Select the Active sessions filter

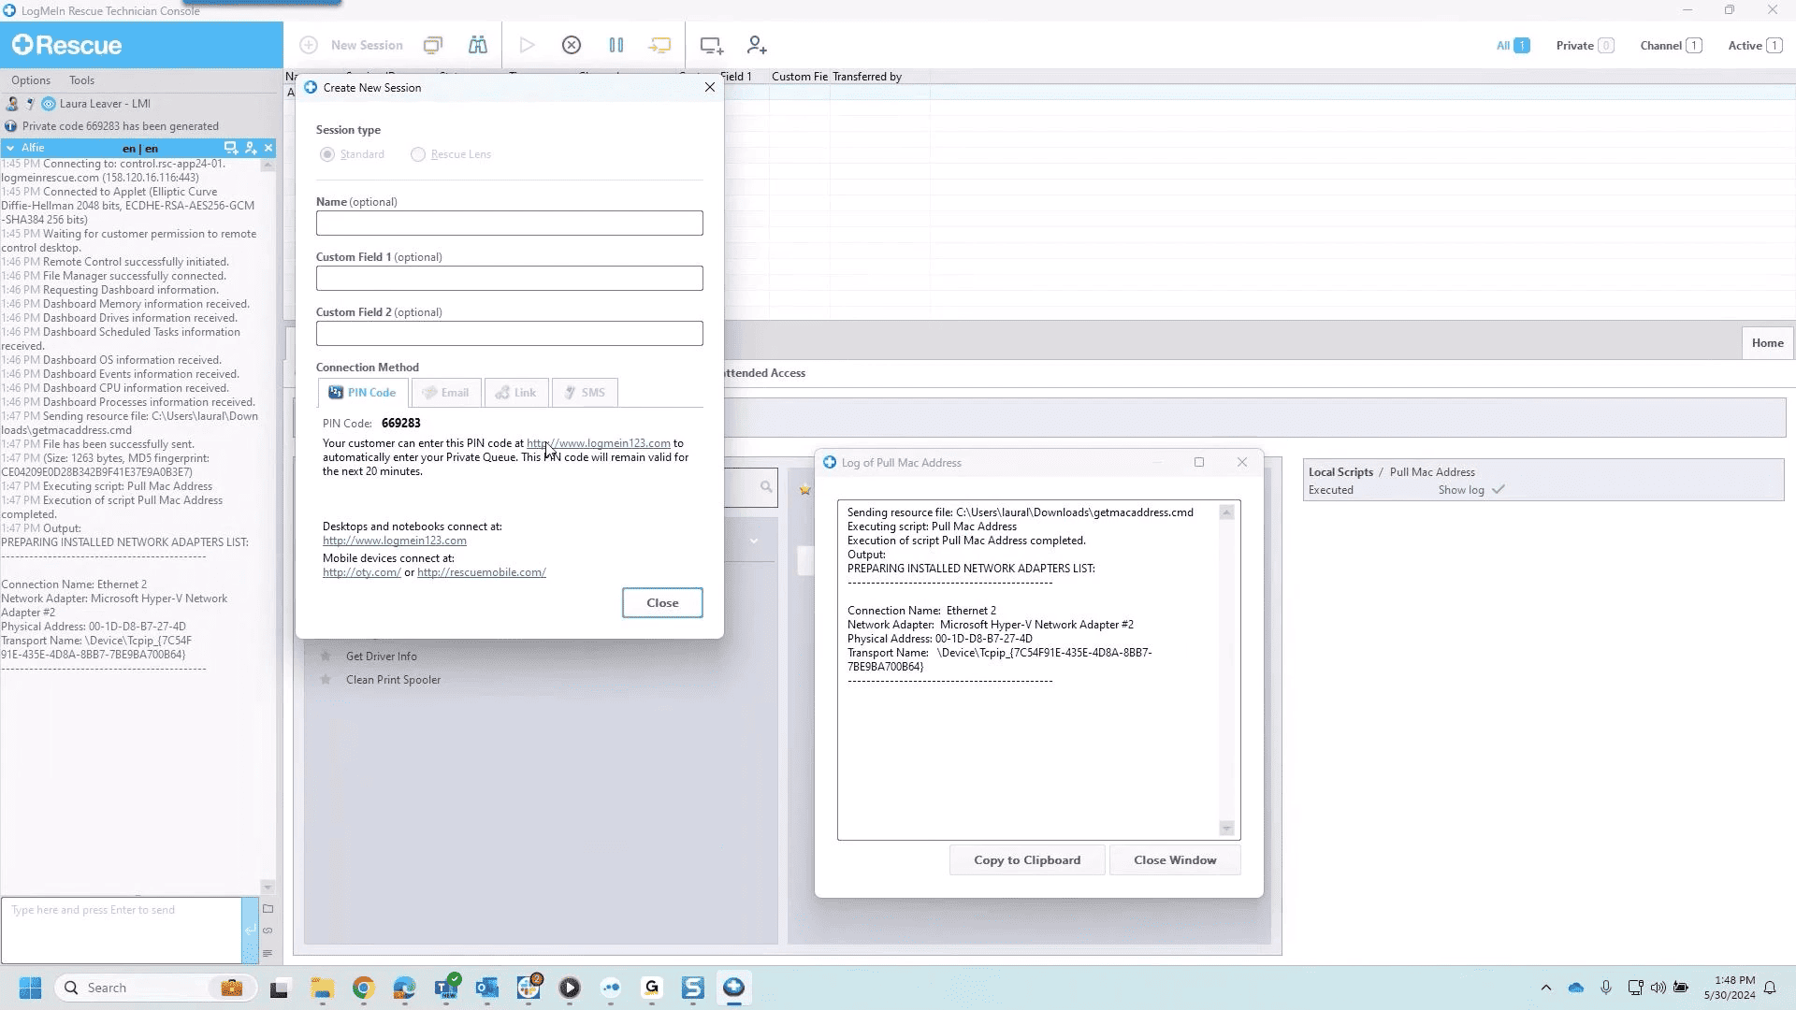pos(1755,45)
